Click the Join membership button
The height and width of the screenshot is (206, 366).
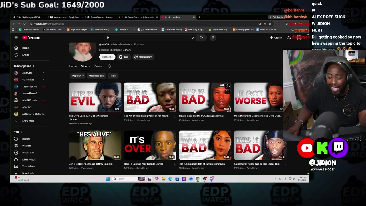pyautogui.click(x=124, y=57)
